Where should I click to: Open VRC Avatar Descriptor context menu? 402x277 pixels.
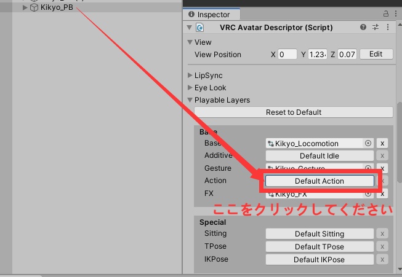coord(388,27)
